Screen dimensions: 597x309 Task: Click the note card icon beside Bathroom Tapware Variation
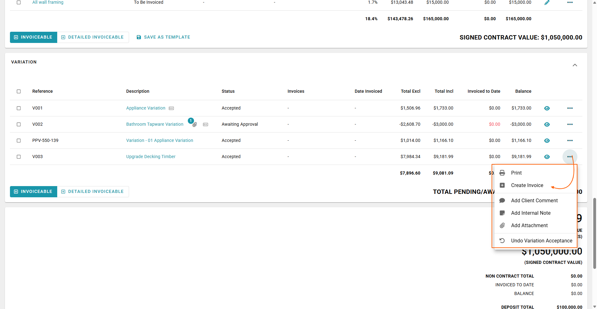[x=206, y=124]
